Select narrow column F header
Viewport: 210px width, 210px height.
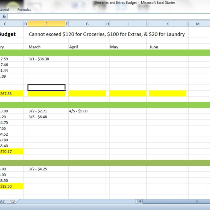(67, 24)
